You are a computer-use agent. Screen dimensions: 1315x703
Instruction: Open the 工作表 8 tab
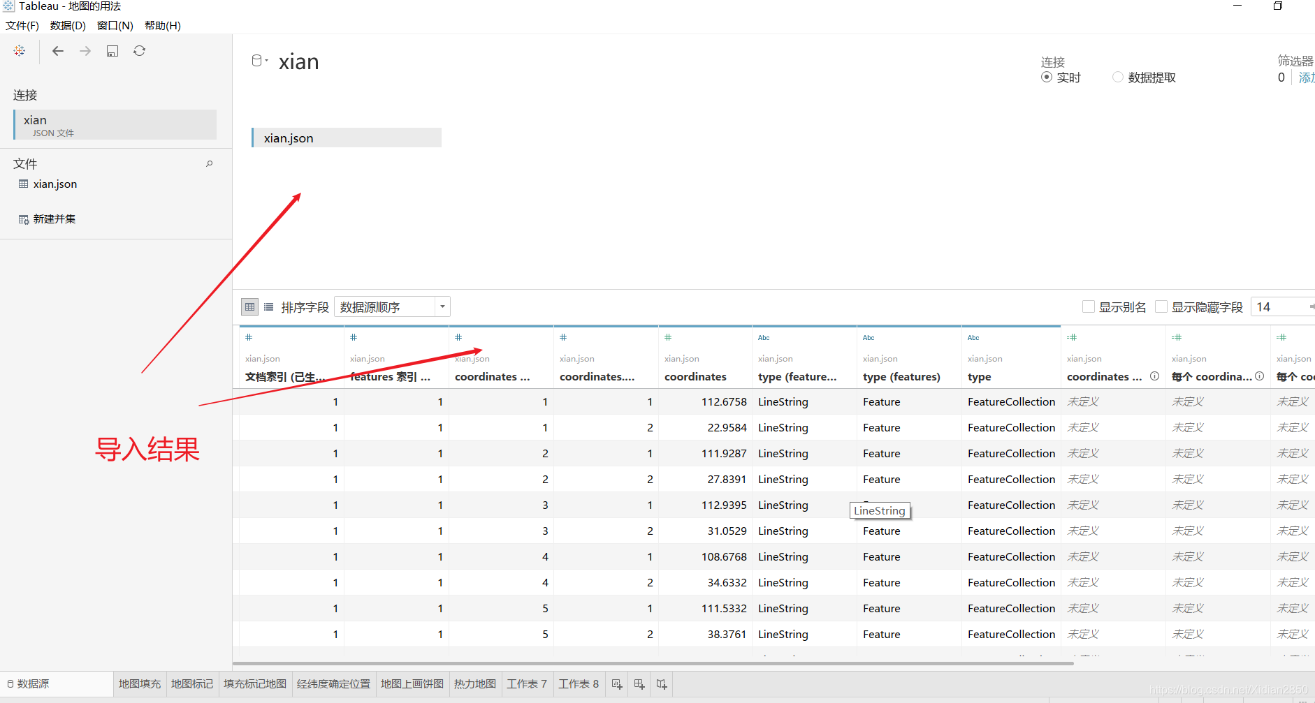(579, 684)
